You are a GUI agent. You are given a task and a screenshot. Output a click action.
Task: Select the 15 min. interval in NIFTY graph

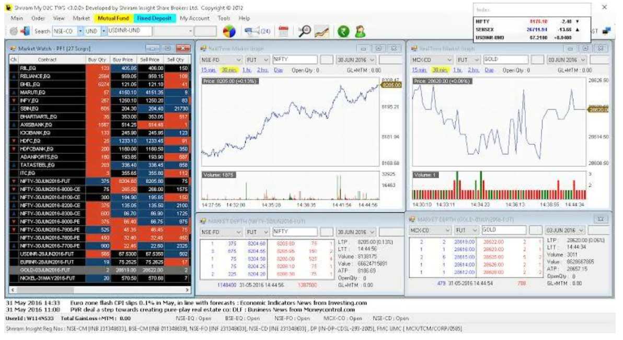coord(208,70)
